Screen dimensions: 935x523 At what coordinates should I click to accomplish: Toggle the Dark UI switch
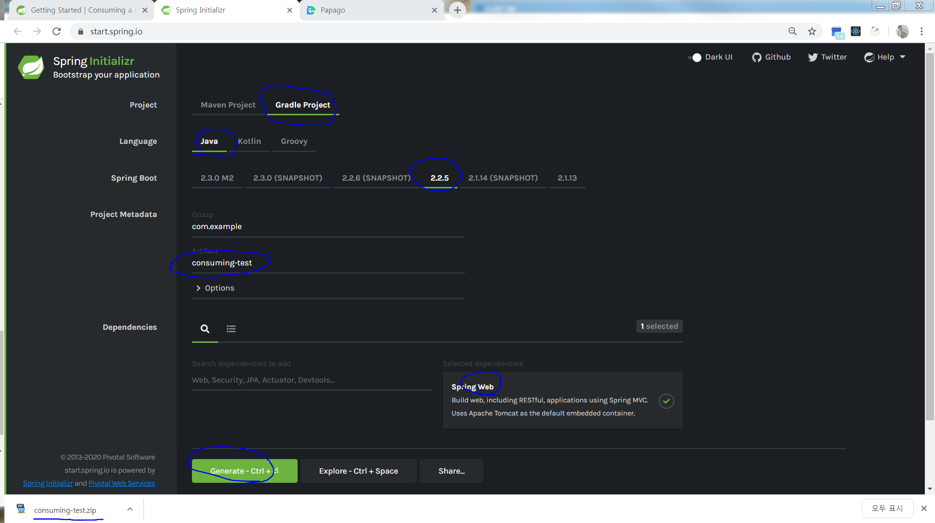coord(695,58)
